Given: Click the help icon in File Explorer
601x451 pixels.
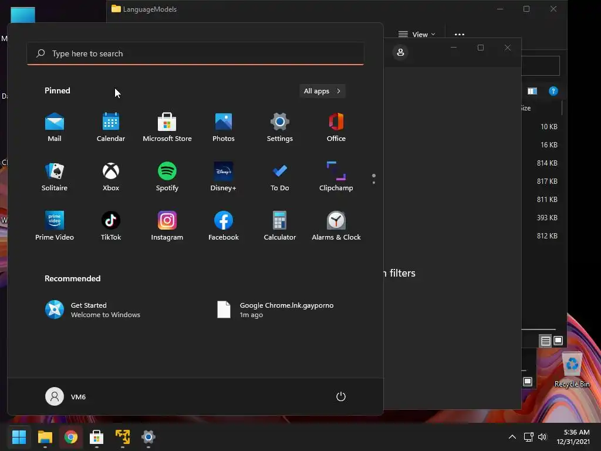Looking at the screenshot, I should (553, 91).
